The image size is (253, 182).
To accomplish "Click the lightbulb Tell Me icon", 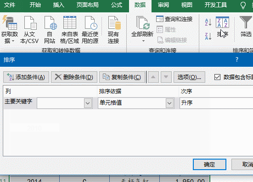I will 243,5.
